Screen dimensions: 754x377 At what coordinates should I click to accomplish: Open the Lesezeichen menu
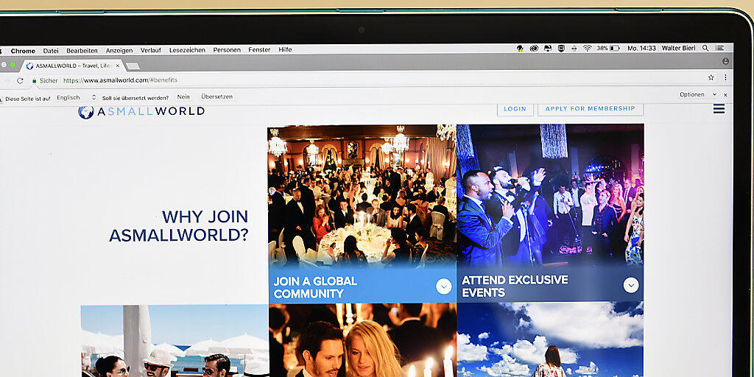tap(187, 50)
